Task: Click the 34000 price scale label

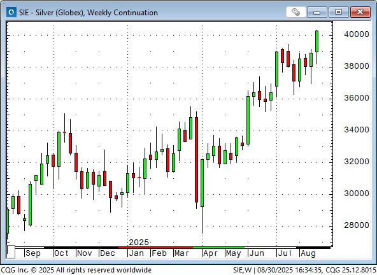Action: point(357,130)
